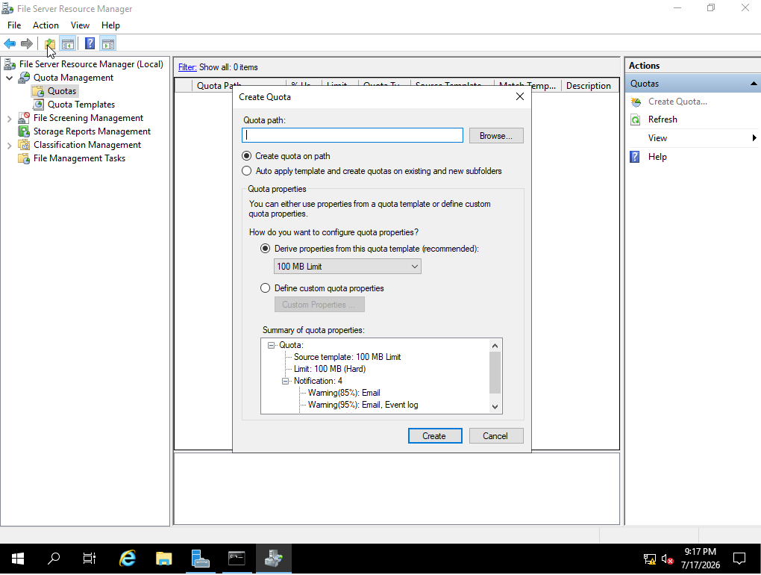The width and height of the screenshot is (761, 575).
Task: Open the View menu
Action: tap(80, 25)
